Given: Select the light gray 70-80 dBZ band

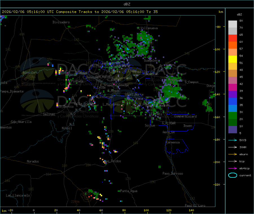Looking at the screenshot, I should coord(233,24).
